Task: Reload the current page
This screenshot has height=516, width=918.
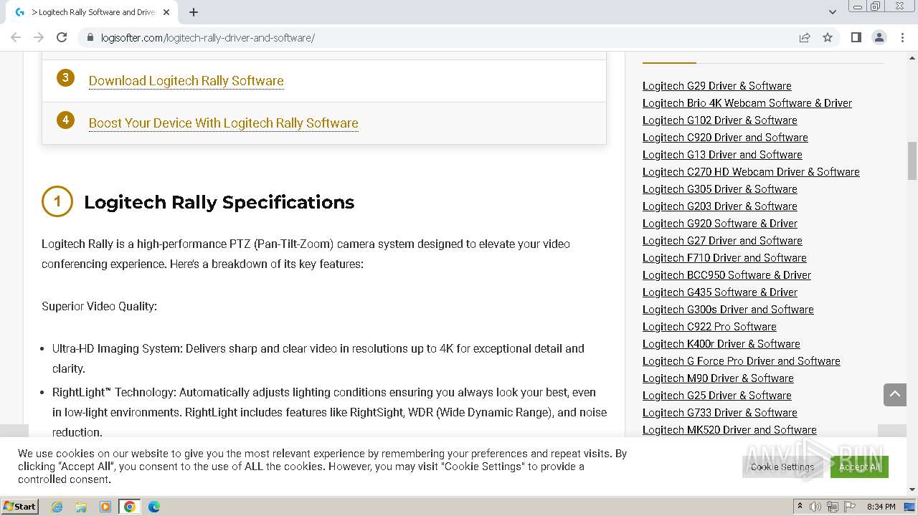Action: (62, 37)
